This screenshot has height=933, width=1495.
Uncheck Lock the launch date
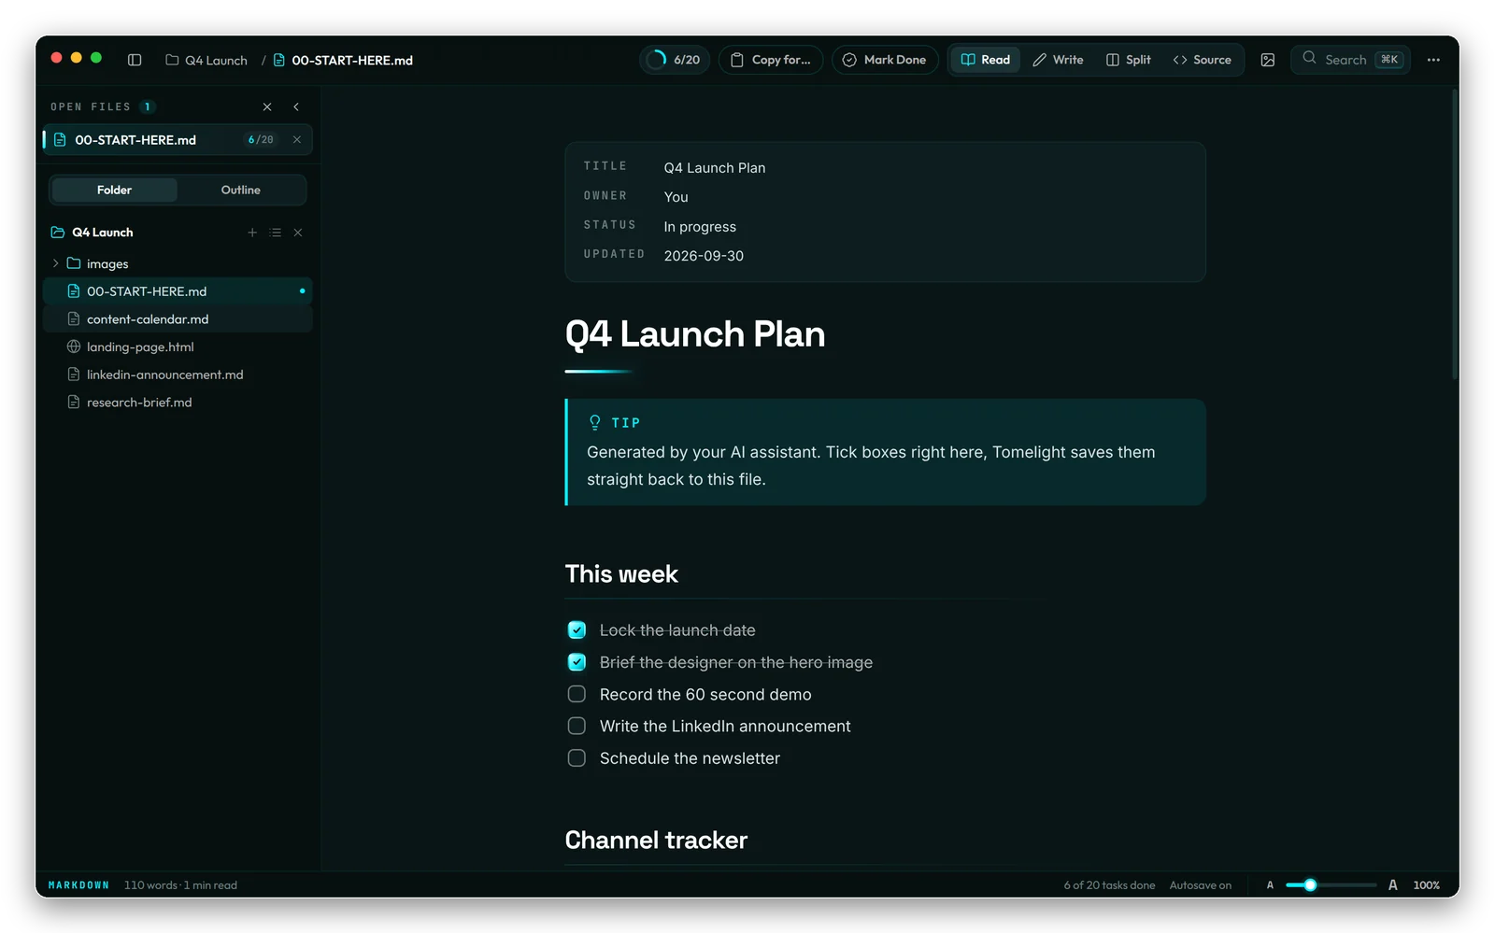click(x=577, y=630)
